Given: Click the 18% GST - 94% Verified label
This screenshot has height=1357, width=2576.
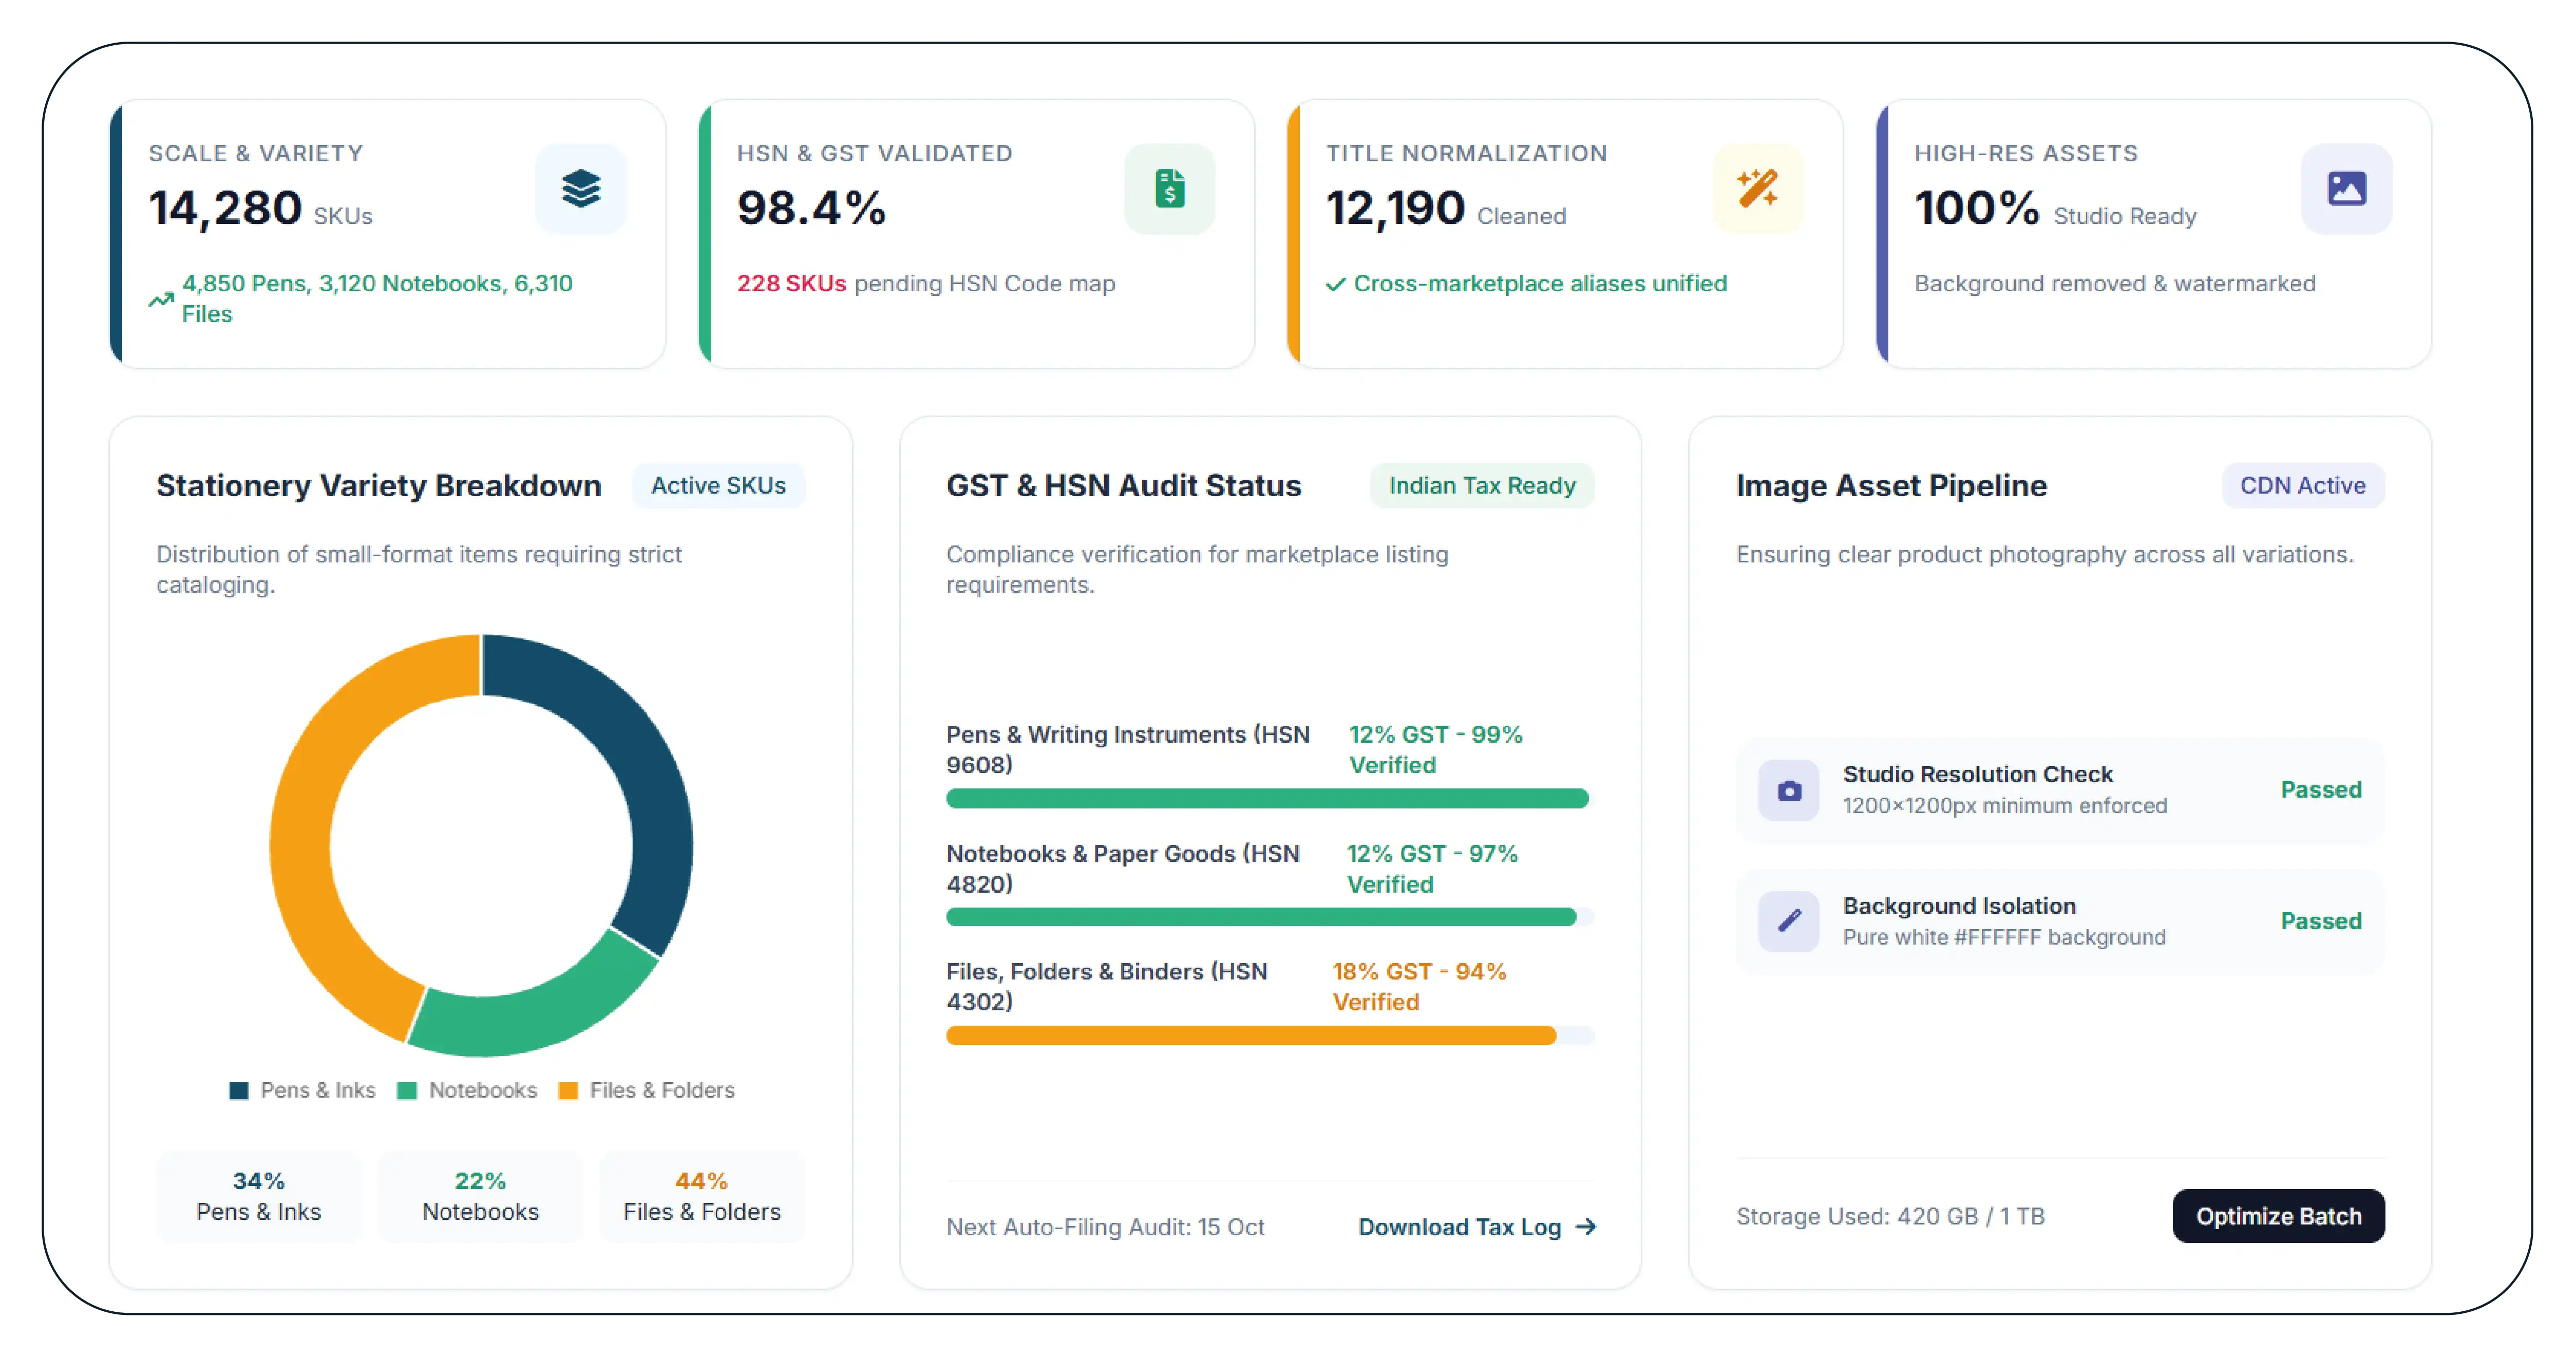Looking at the screenshot, I should click(x=1419, y=987).
